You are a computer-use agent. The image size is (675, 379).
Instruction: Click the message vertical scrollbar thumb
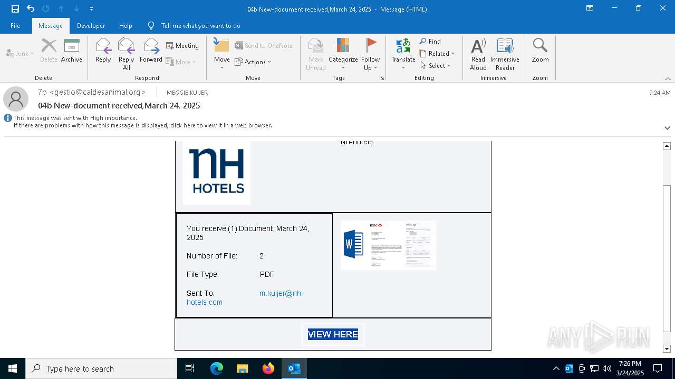(667, 259)
